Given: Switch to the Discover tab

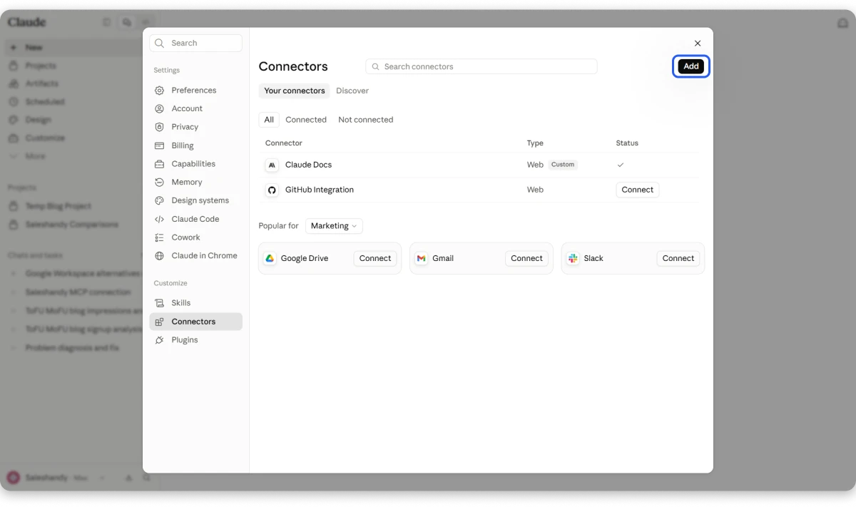Looking at the screenshot, I should 352,91.
